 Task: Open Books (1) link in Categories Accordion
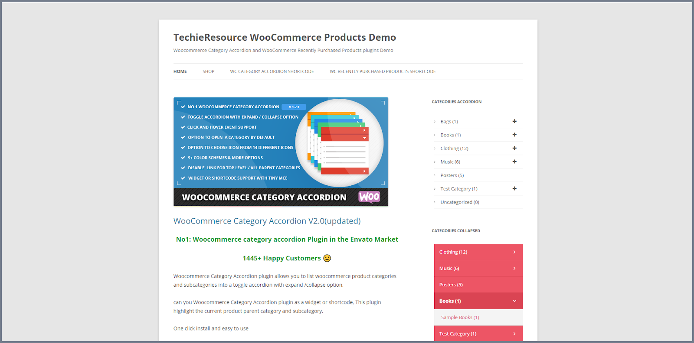click(450, 135)
